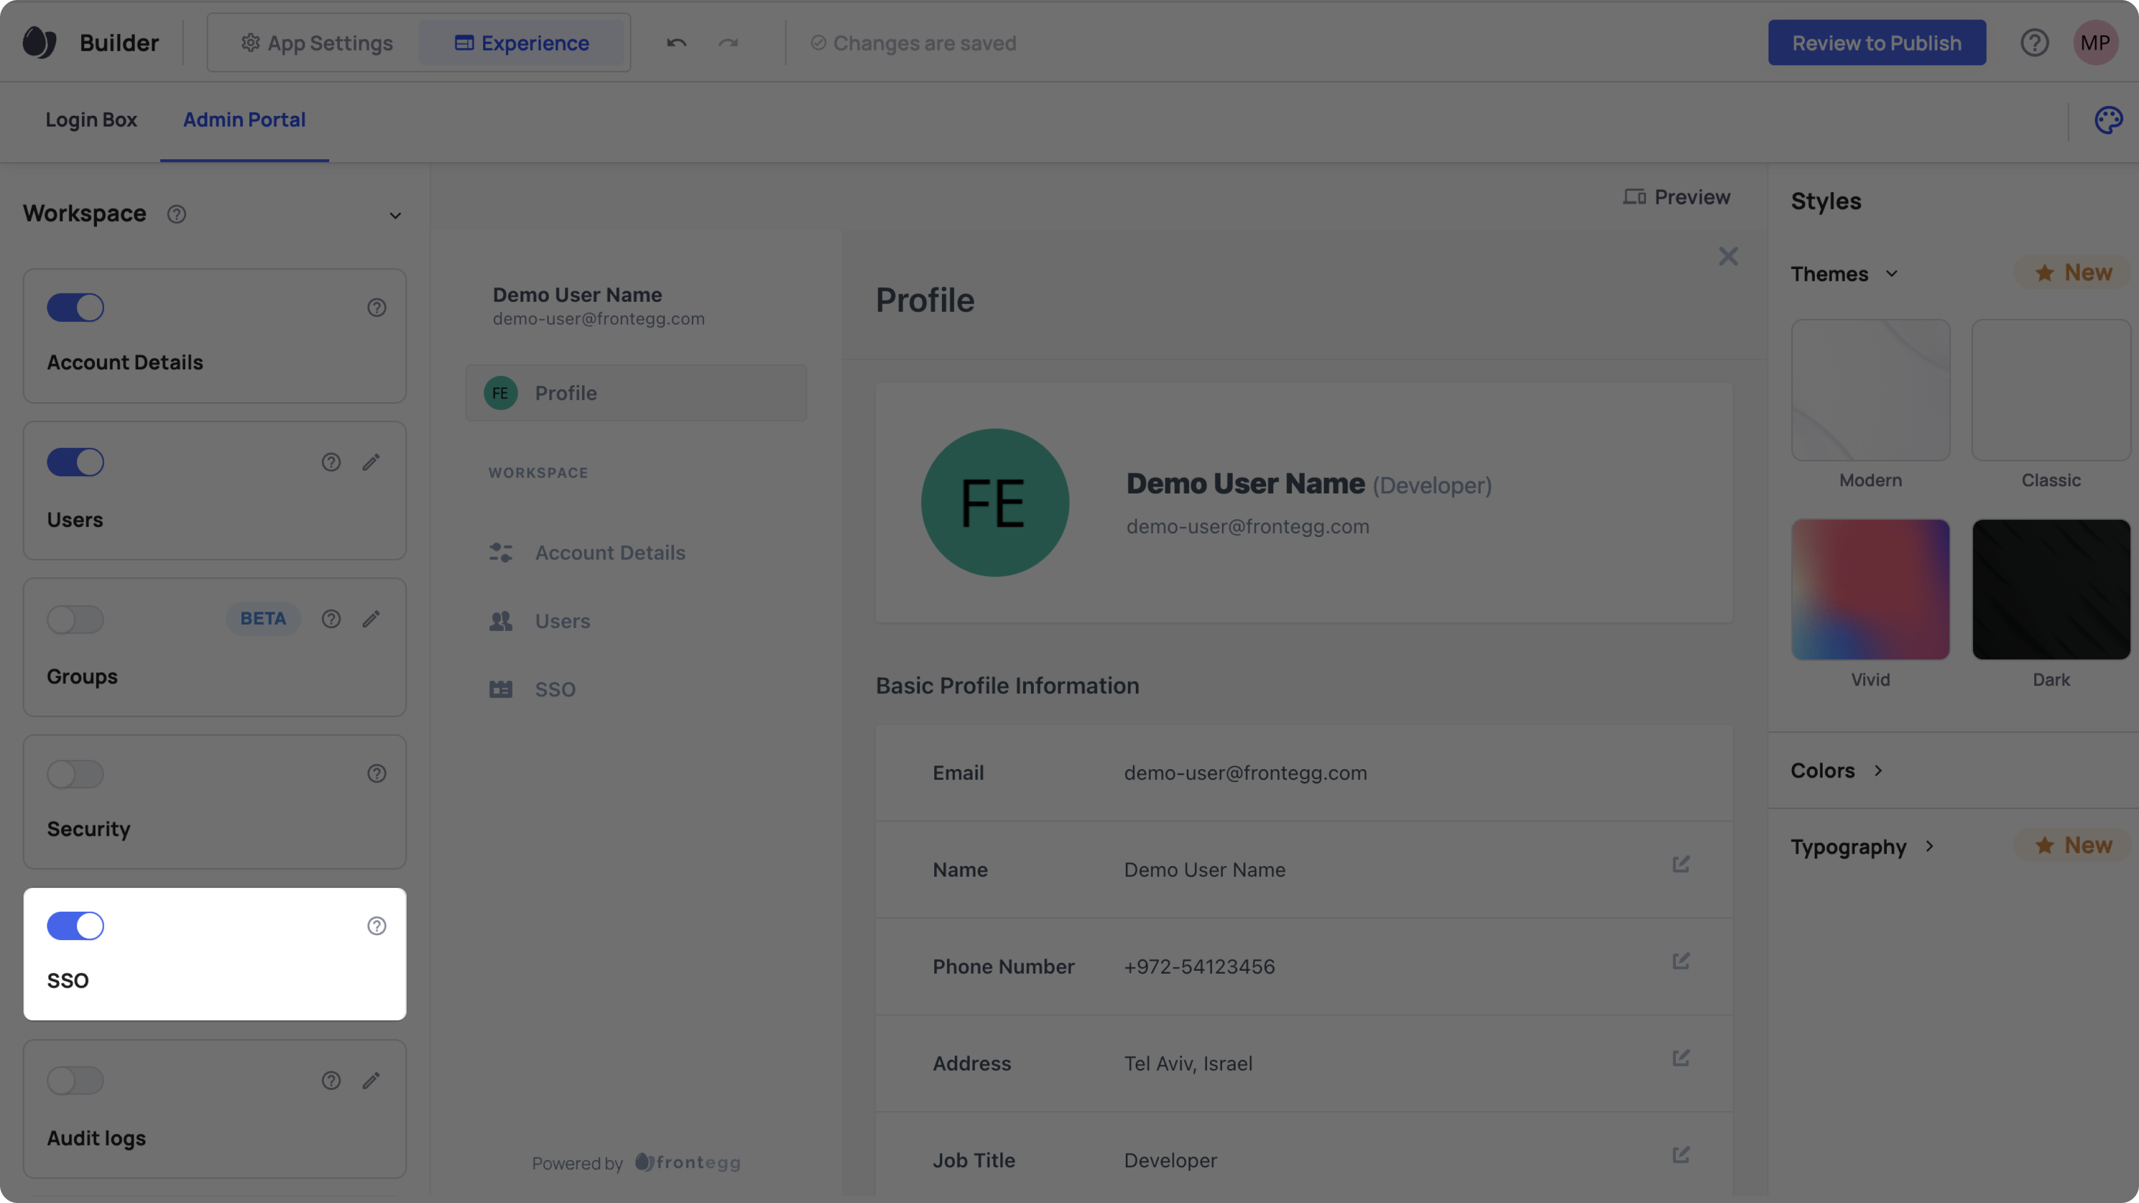
Task: Turn on the Groups toggle
Action: pyautogui.click(x=76, y=619)
